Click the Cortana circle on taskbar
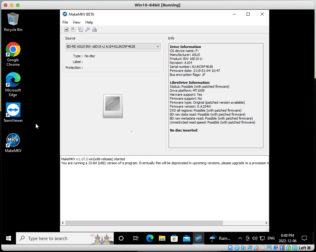 pyautogui.click(x=121, y=238)
